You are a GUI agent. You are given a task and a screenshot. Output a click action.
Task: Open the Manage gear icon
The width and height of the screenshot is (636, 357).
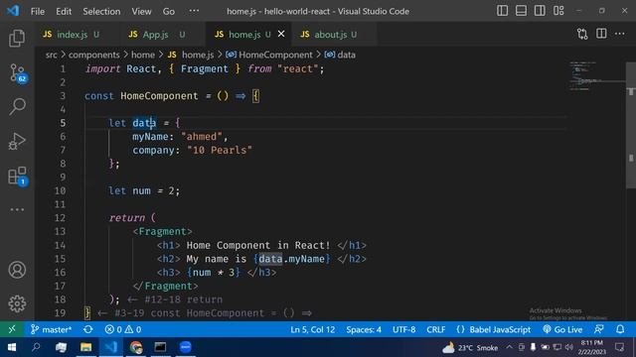point(17,303)
